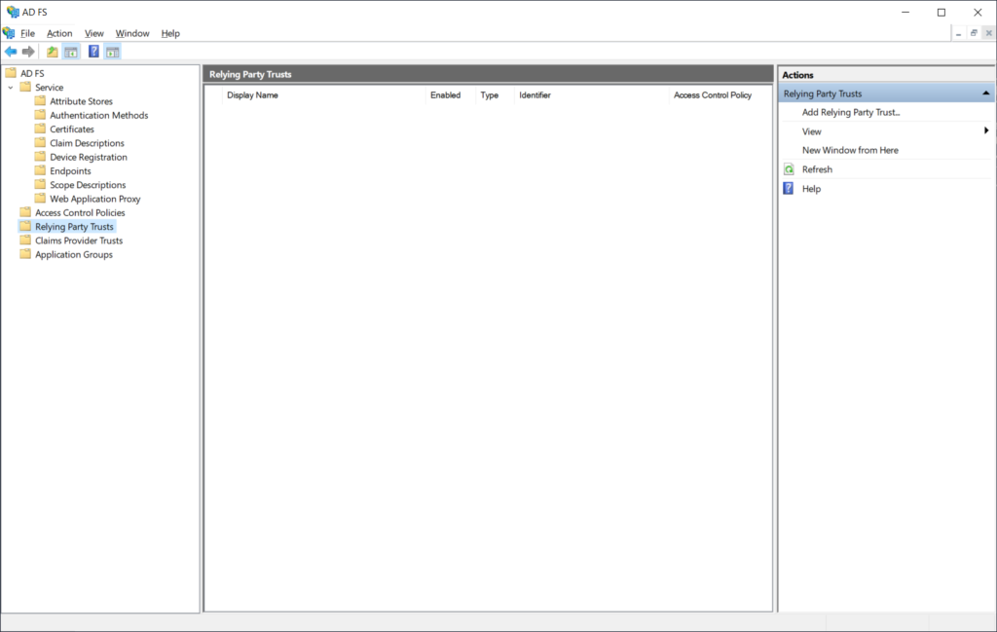
Task: Click the Claims Provider Trusts folder icon
Action: (25, 240)
